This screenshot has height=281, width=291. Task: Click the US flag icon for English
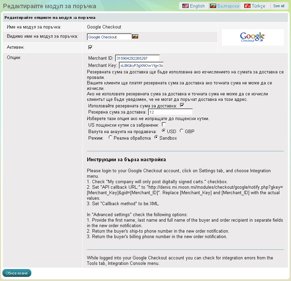[185, 6]
